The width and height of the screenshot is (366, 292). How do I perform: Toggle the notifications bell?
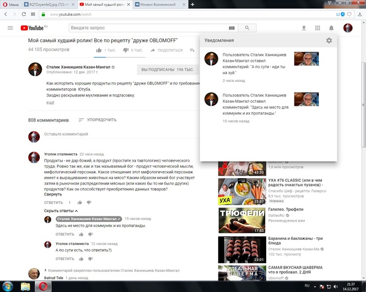331,28
